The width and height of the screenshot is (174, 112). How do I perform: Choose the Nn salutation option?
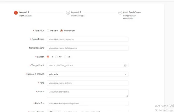click(x=65, y=57)
